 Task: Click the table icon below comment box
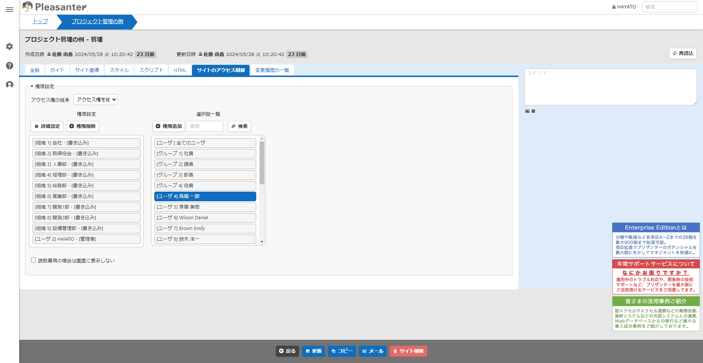[x=533, y=111]
